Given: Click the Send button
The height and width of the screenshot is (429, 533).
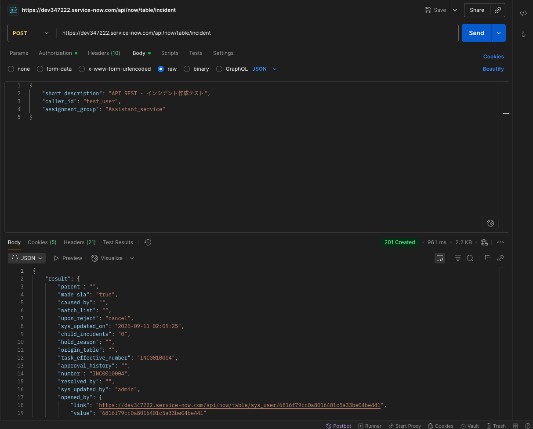Looking at the screenshot, I should (x=476, y=33).
